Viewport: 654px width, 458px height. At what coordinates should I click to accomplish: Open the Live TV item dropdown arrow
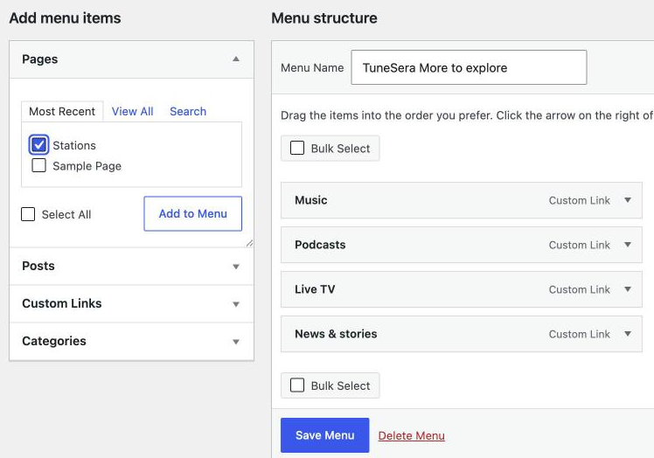coord(628,288)
